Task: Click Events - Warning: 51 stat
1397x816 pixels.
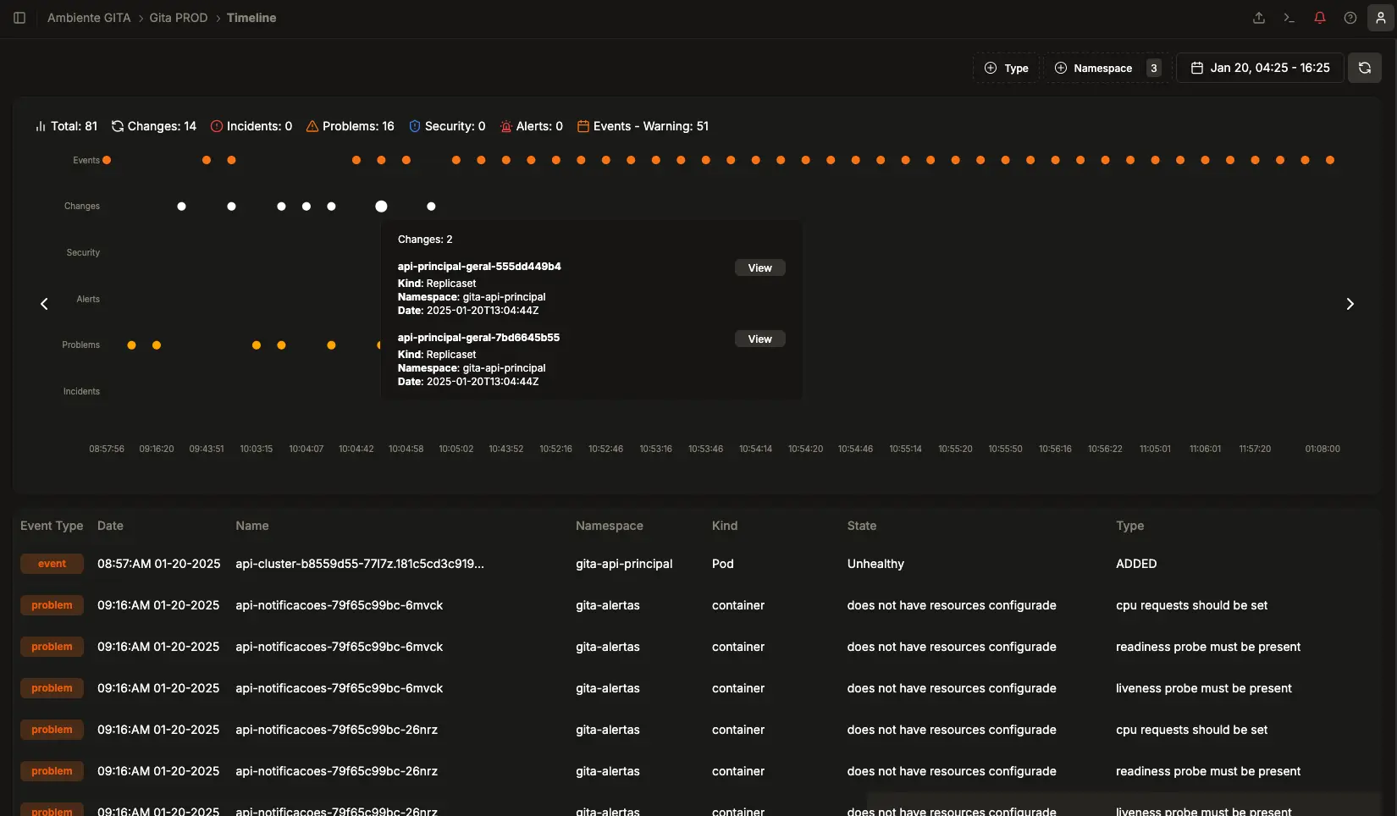Action: [x=643, y=126]
